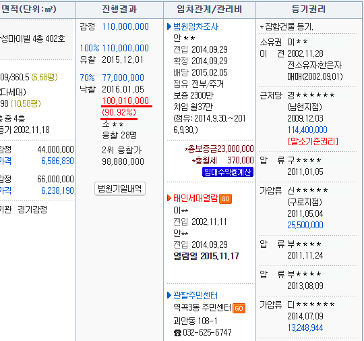
Task: Click seizure amount 25,500,000
Action: pos(305,225)
